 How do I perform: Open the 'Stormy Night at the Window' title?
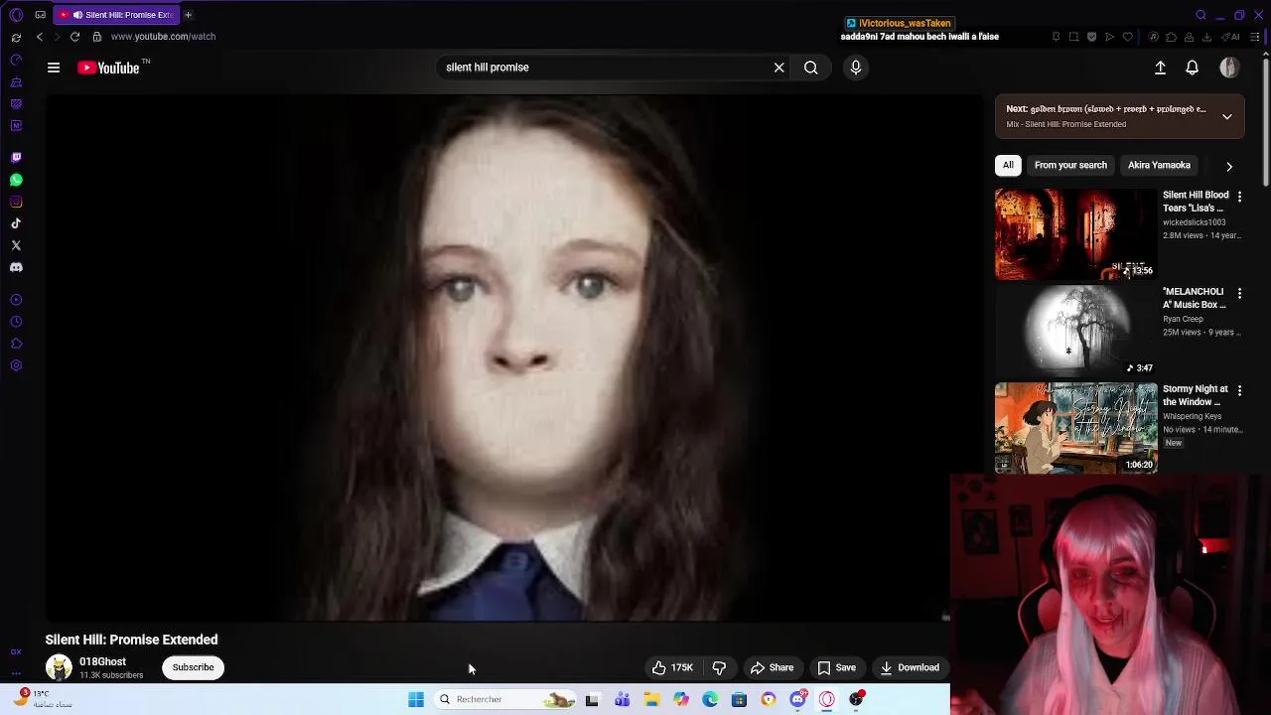click(1196, 395)
